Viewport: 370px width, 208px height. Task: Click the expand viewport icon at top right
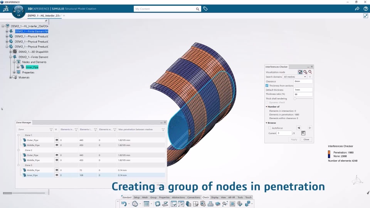[365, 16]
